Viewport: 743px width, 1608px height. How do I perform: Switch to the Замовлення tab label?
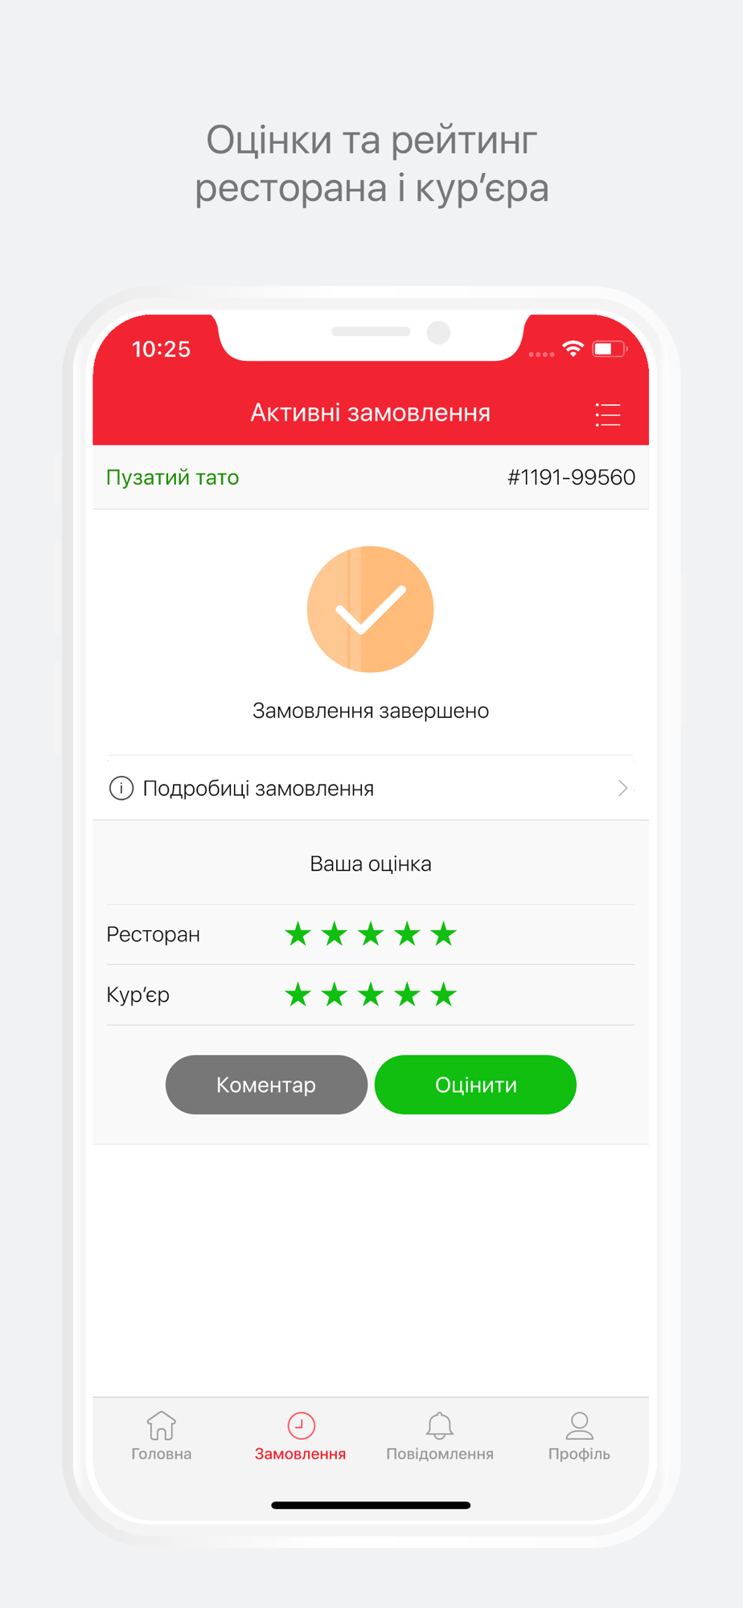pyautogui.click(x=301, y=1454)
